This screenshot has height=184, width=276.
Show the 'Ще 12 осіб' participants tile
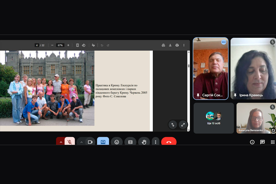(x=213, y=118)
